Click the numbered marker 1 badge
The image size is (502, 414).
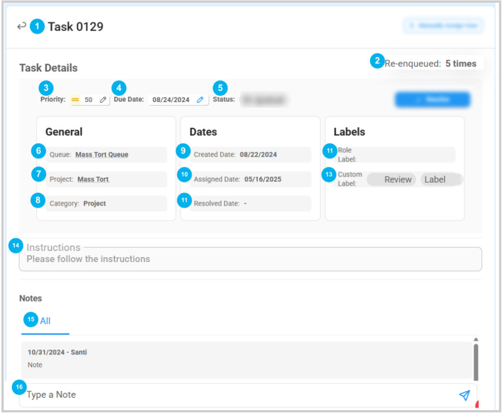pos(37,27)
